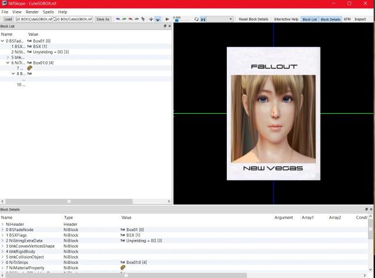Toggle the KFM panel button
Image resolution: width=375 pixels, height=278 pixels.
tap(347, 19)
